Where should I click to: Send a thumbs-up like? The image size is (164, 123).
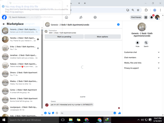[x=119, y=113]
